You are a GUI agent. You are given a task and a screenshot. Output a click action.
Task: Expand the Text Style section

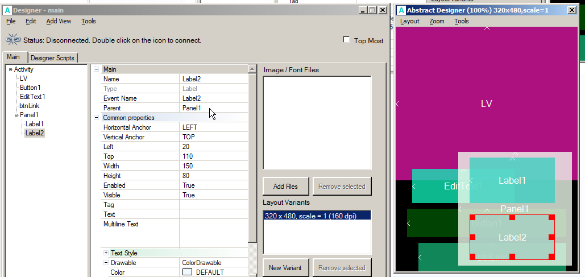[x=106, y=253]
